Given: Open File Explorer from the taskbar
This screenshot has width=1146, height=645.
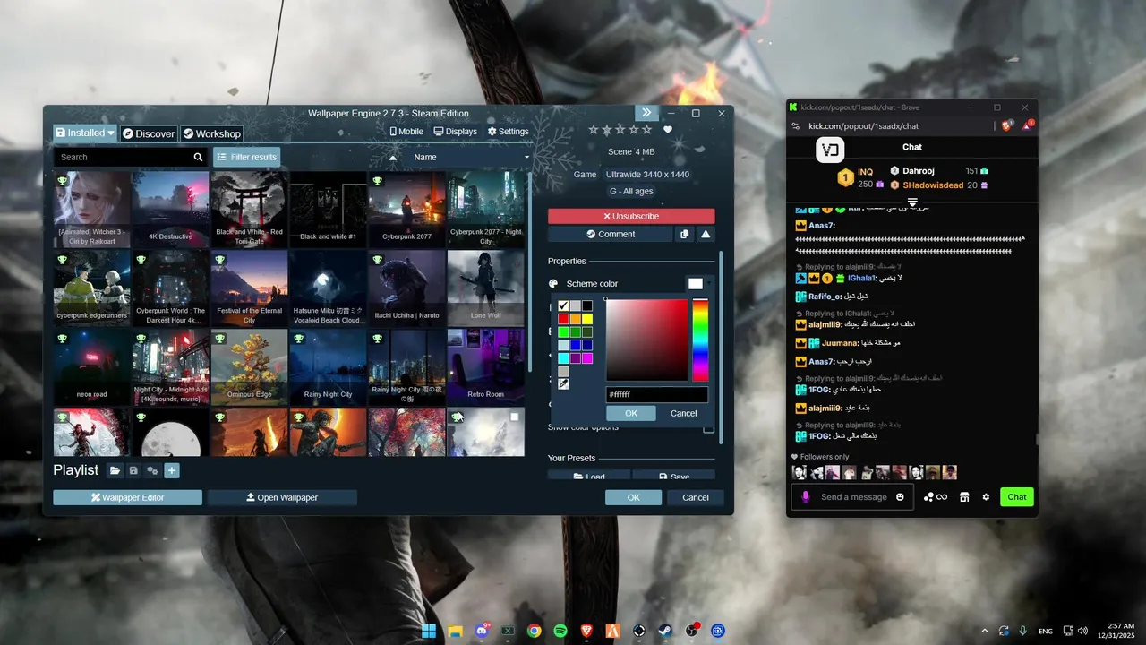Looking at the screenshot, I should (455, 631).
